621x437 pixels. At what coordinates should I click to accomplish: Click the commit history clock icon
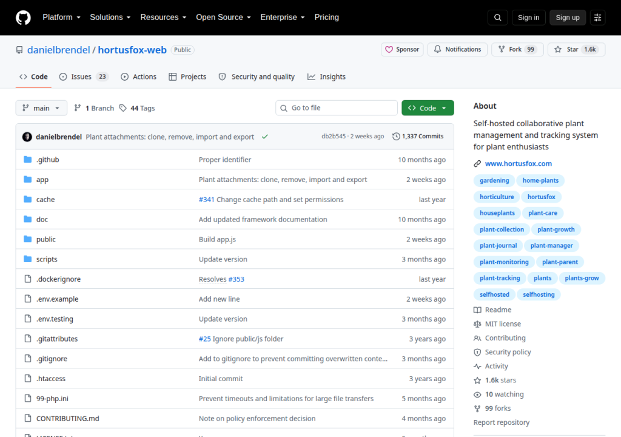coord(396,137)
